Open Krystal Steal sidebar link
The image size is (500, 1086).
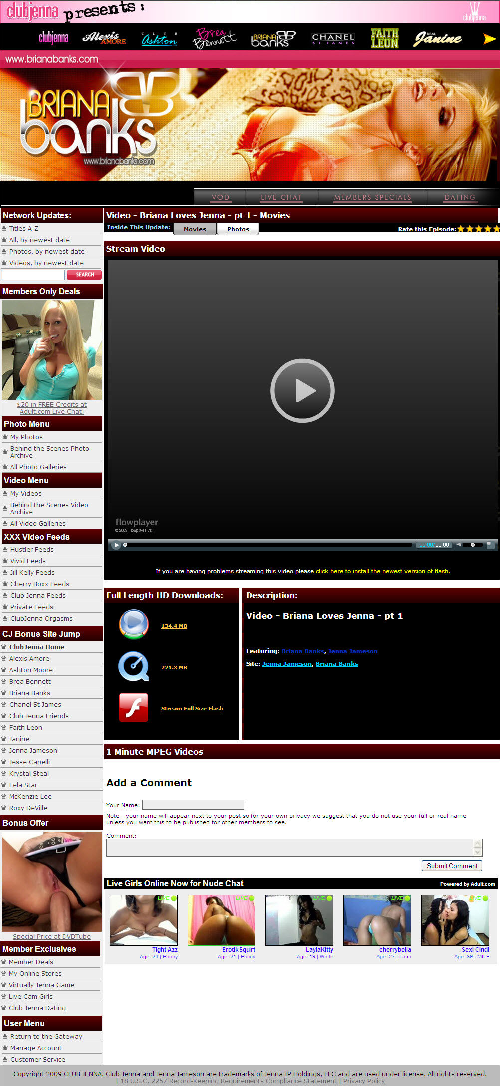(29, 773)
